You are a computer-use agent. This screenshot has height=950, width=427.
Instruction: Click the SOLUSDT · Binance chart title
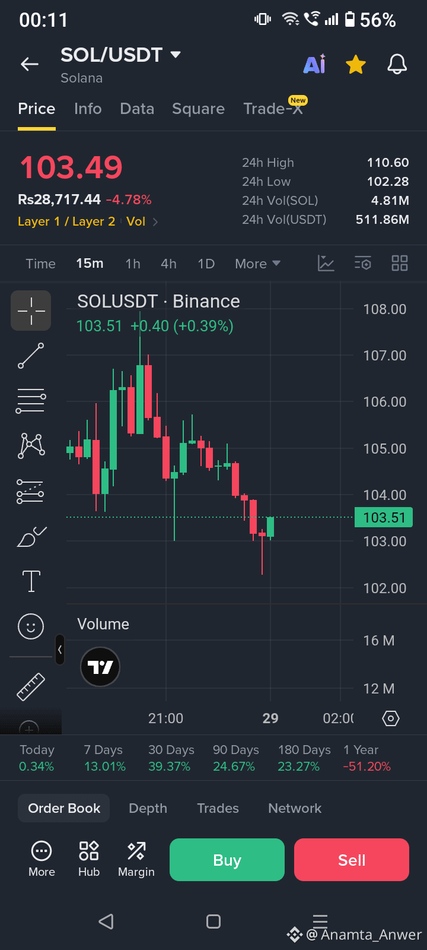point(158,302)
